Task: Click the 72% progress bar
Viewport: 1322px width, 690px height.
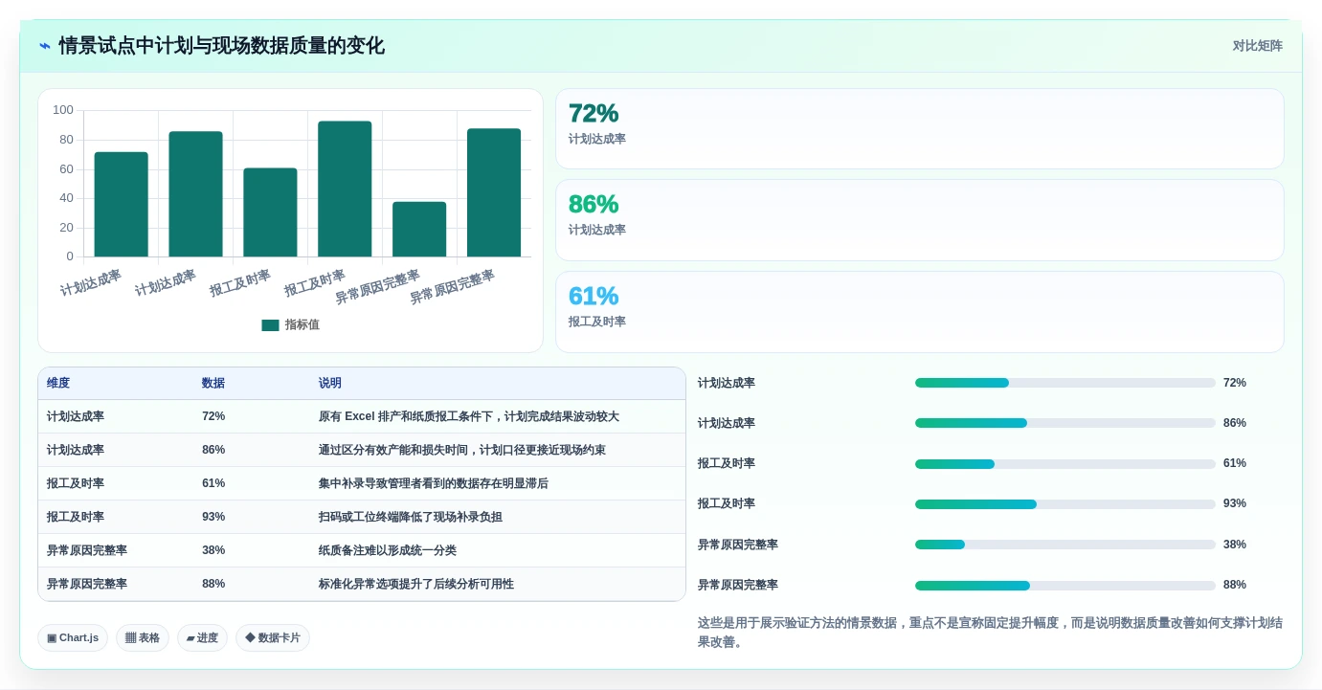Action: [1065, 383]
